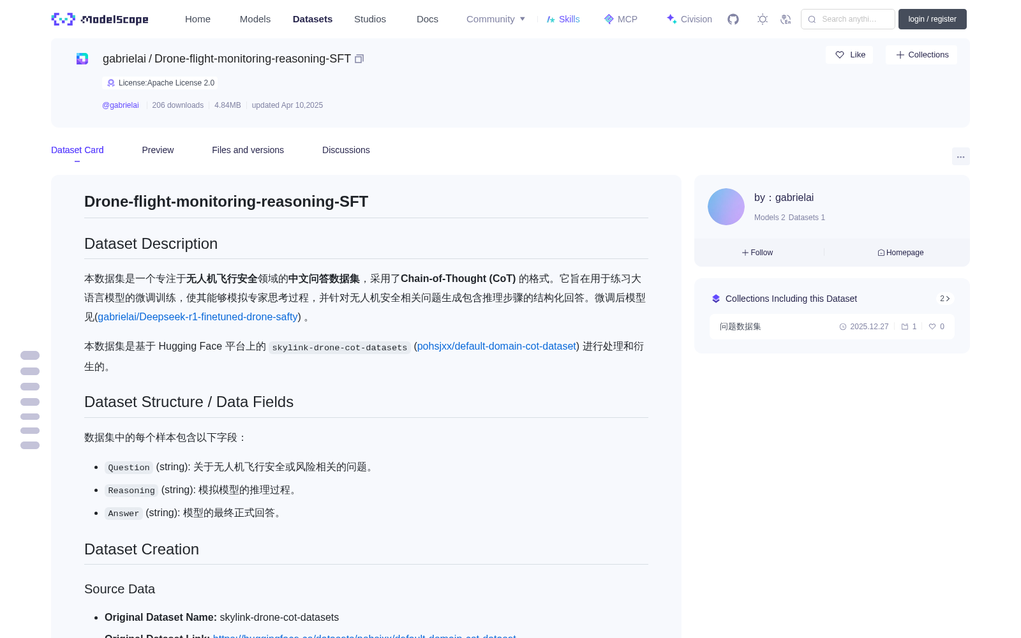Screen dimensions: 1021x638
Task: Click the Dataset Structure / Data Fields heading
Action: coord(189,402)
